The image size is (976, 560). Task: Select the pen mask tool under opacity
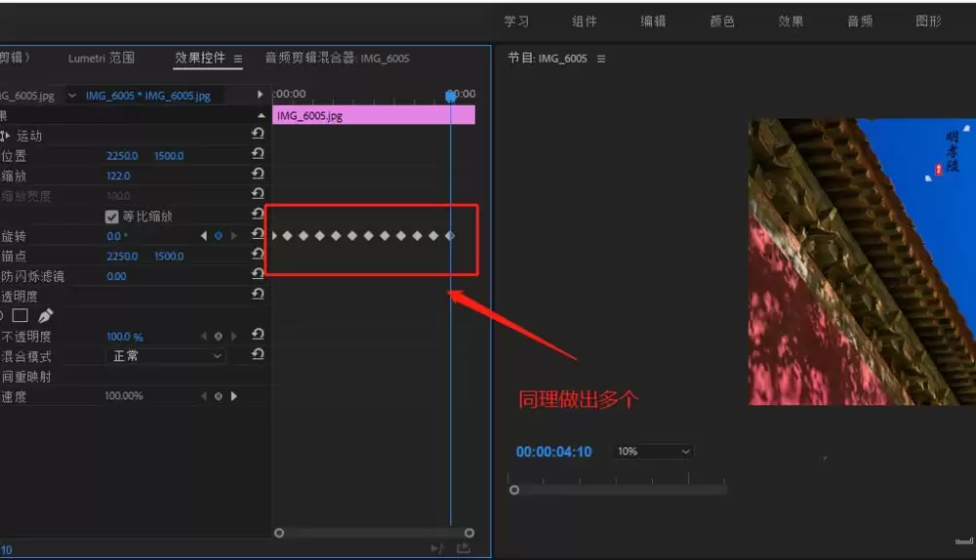tap(45, 316)
